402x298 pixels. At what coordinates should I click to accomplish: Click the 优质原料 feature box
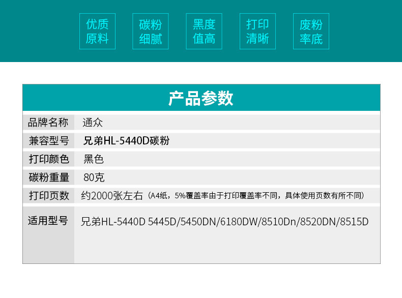pyautogui.click(x=97, y=31)
